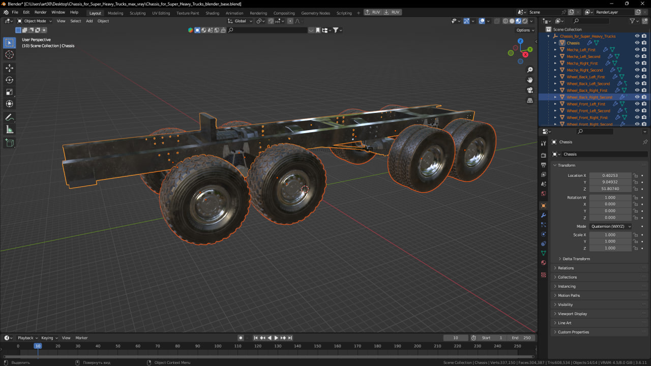The width and height of the screenshot is (651, 366).
Task: Choose the Move tool
Action: [9, 68]
